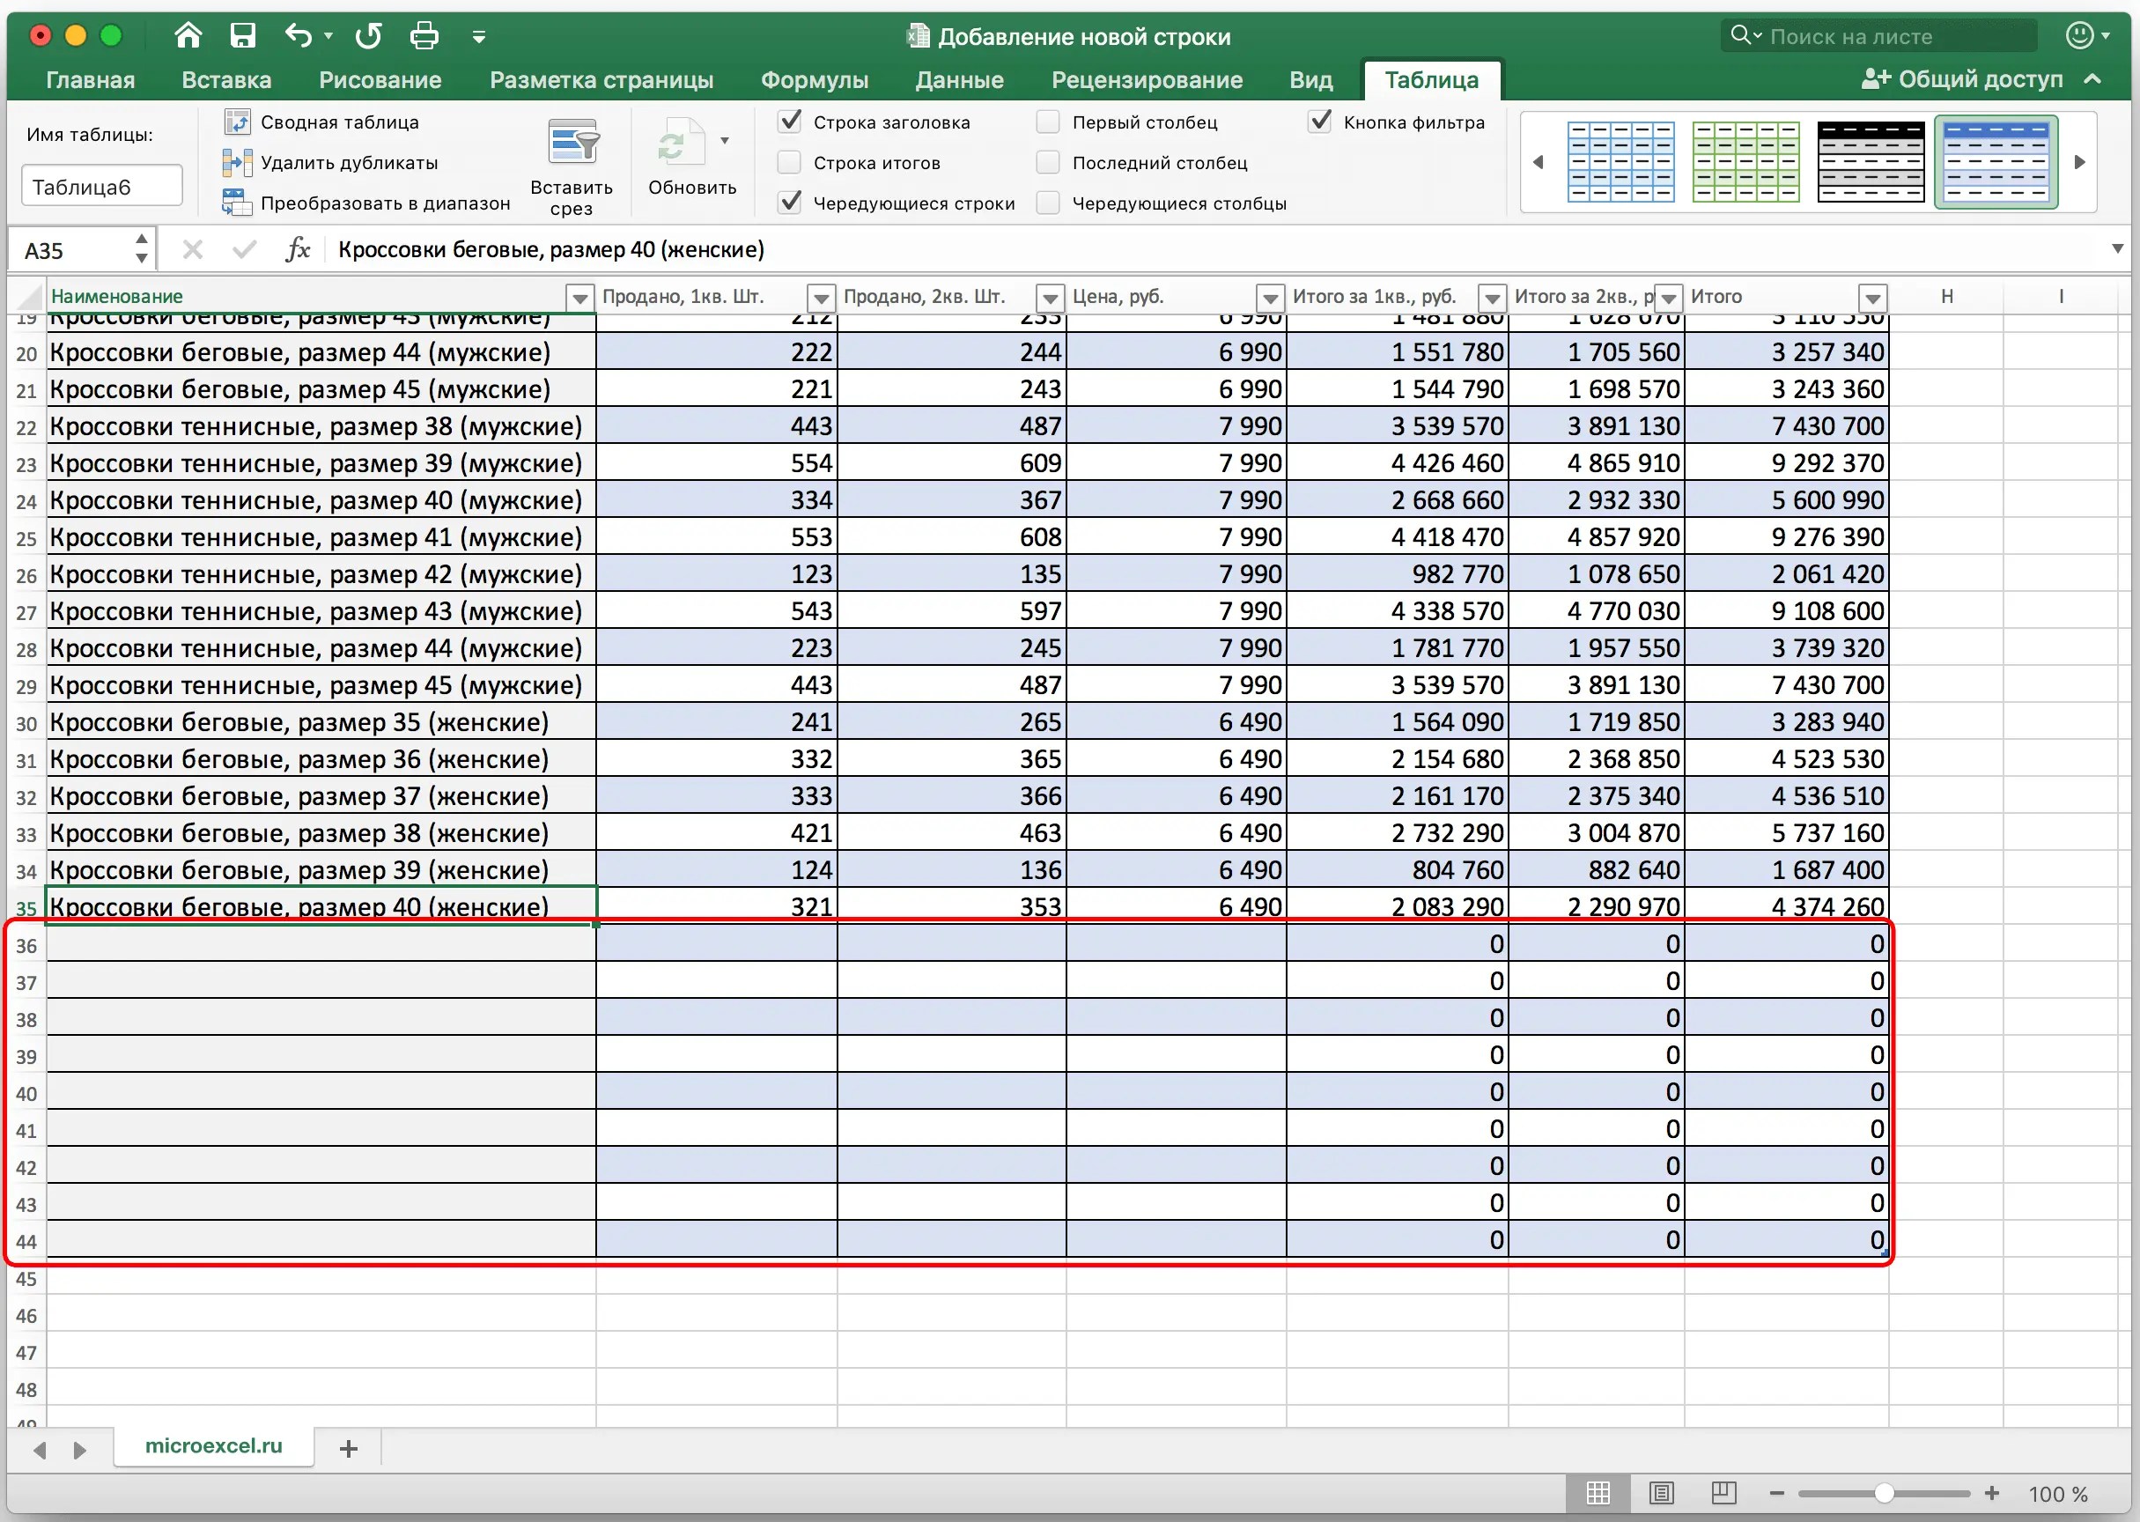Click the Print icon in title bar
2140x1522 pixels.
click(424, 35)
